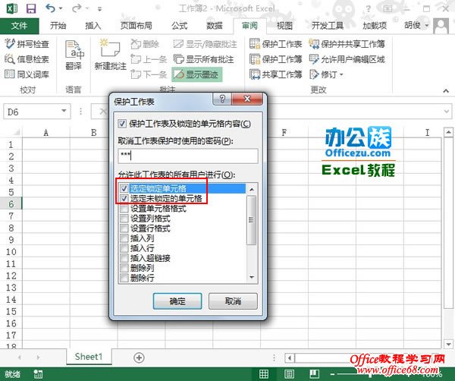
Task: Check 插入超链接 checkbox
Action: point(124,258)
